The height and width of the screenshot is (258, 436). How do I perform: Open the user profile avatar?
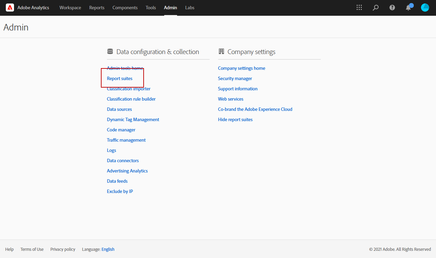pyautogui.click(x=425, y=8)
